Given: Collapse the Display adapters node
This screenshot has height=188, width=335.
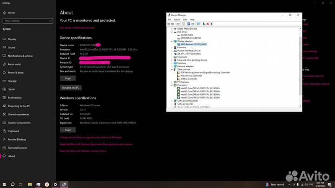Looking at the screenshot, I should pos(172,41).
